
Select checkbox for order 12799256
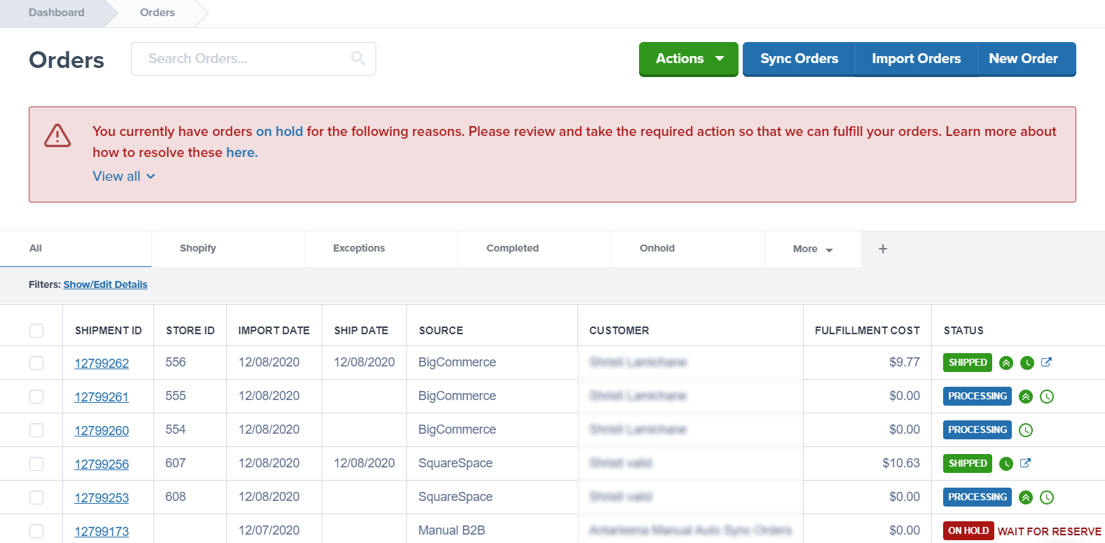click(36, 464)
